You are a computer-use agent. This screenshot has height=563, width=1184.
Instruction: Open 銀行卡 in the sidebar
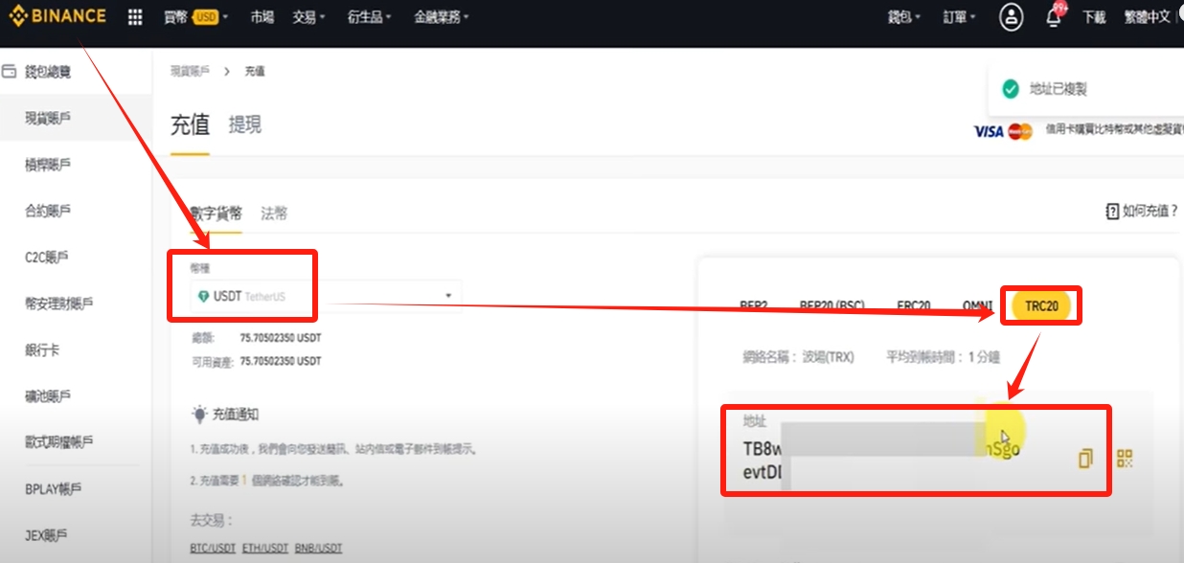pos(42,349)
